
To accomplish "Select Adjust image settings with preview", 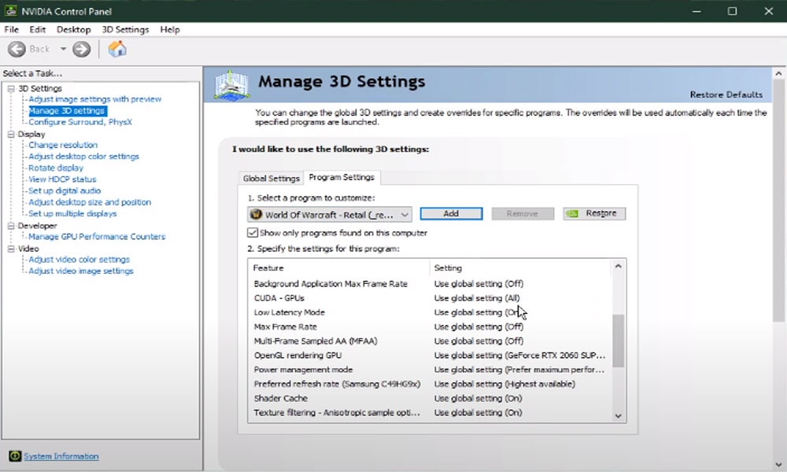I will (95, 99).
